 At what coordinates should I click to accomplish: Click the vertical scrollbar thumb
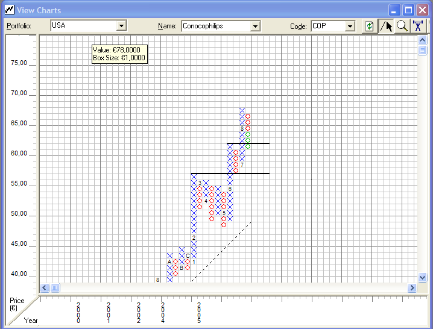423,49
